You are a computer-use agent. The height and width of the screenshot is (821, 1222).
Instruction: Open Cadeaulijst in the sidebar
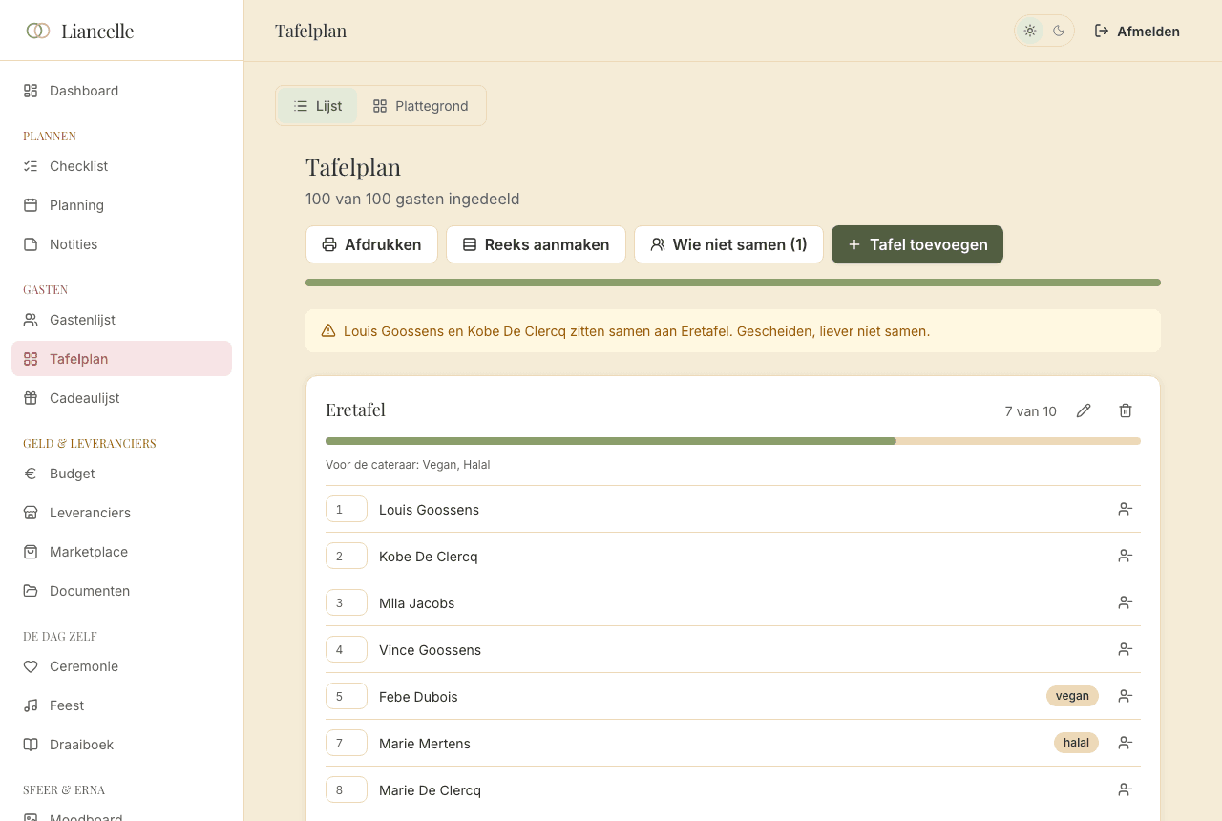(x=121, y=398)
